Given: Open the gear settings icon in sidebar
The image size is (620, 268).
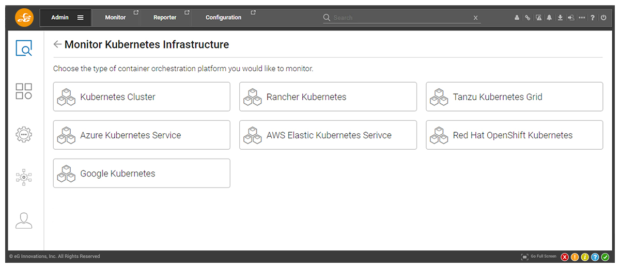Looking at the screenshot, I should [x=24, y=134].
